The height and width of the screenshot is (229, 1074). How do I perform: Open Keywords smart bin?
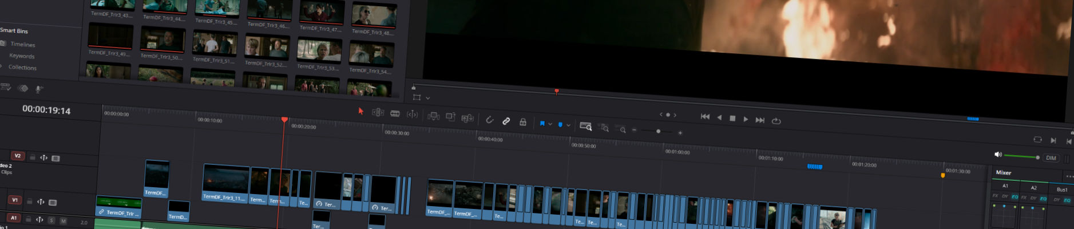tap(22, 56)
